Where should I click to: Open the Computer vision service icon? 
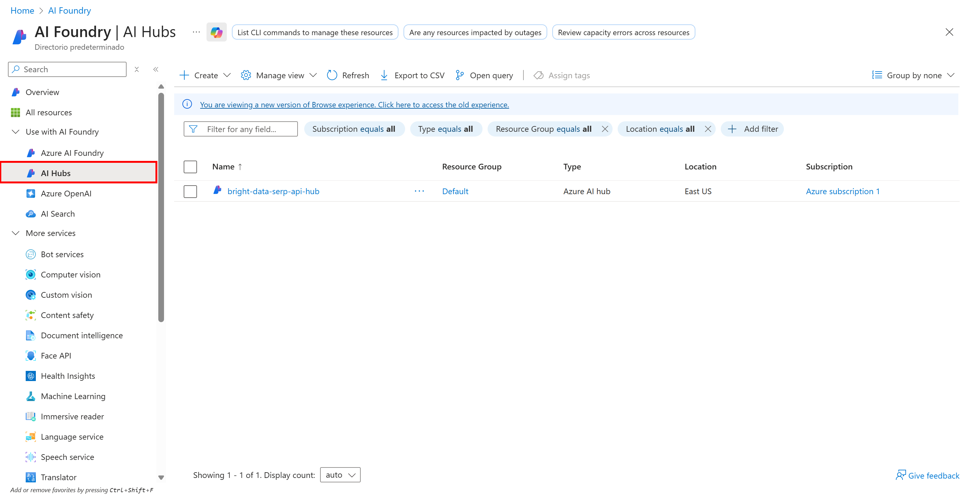[30, 275]
